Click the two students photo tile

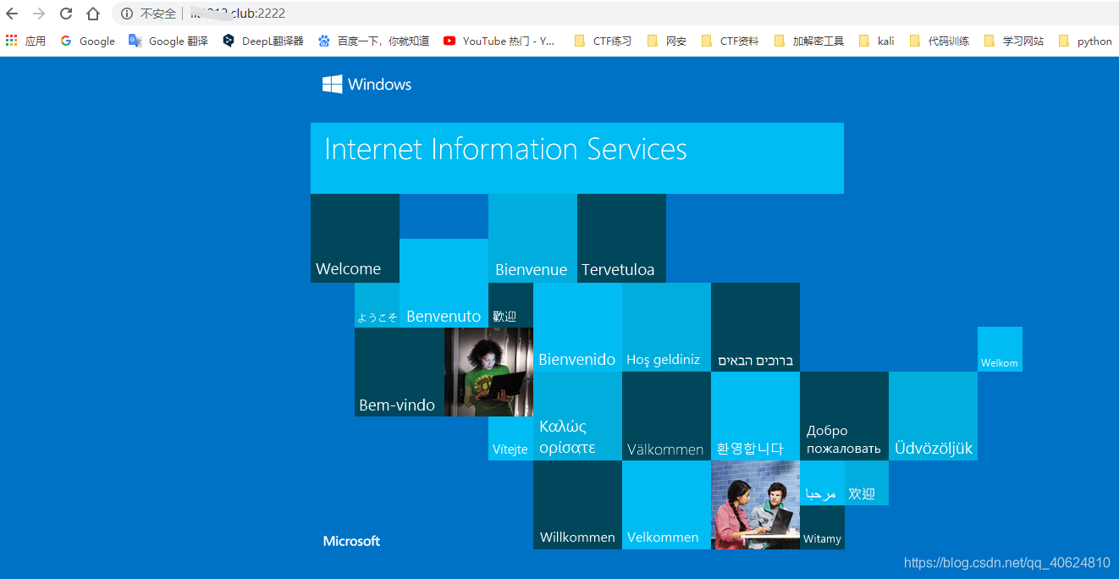(x=755, y=505)
